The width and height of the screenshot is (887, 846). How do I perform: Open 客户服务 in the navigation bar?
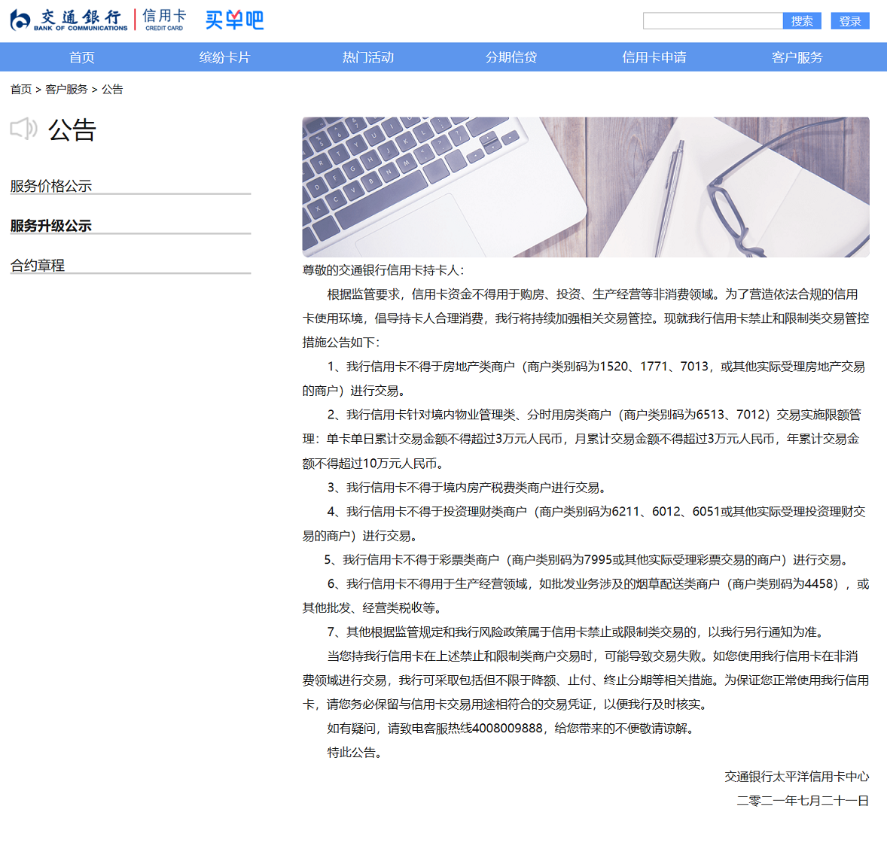[797, 57]
